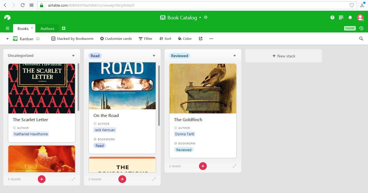Open the Color menu
The width and height of the screenshot is (368, 193).
[185, 39]
